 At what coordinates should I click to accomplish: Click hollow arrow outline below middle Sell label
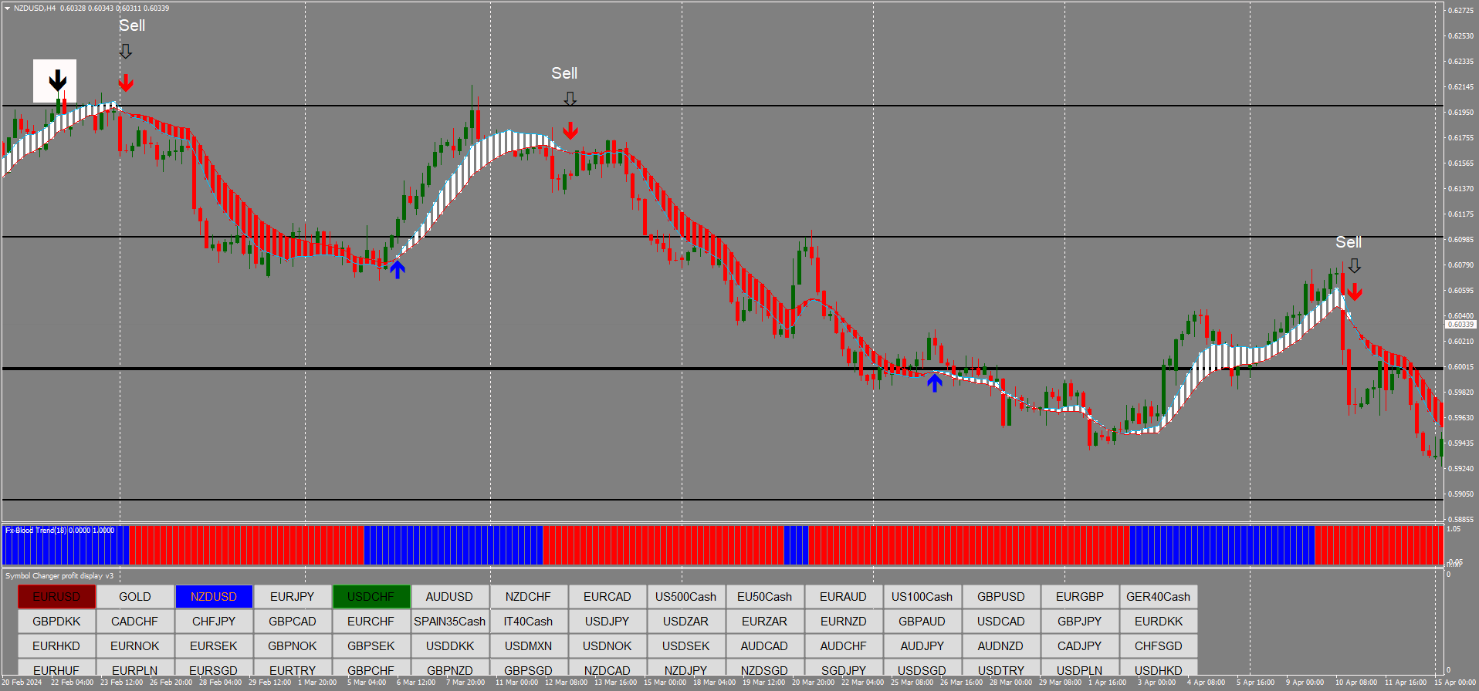click(x=570, y=99)
